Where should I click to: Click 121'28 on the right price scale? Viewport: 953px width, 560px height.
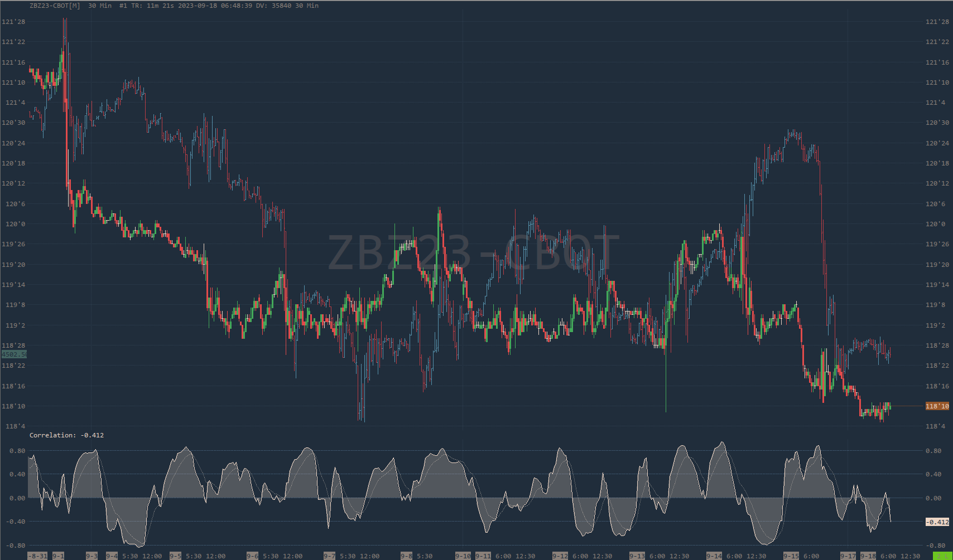tap(937, 22)
